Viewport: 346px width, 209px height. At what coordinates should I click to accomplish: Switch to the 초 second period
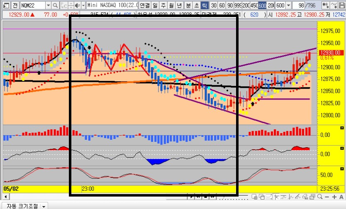click(x=196, y=5)
